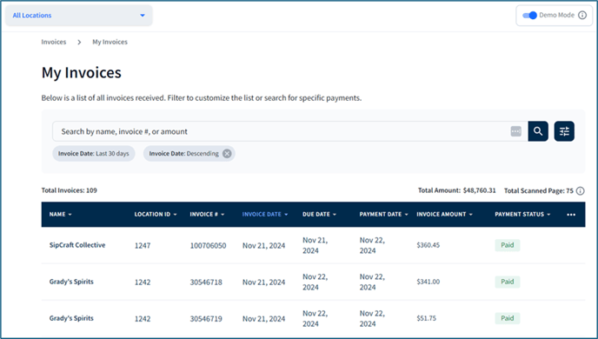Click the breadcrumb chevron after Invoices

79,43
